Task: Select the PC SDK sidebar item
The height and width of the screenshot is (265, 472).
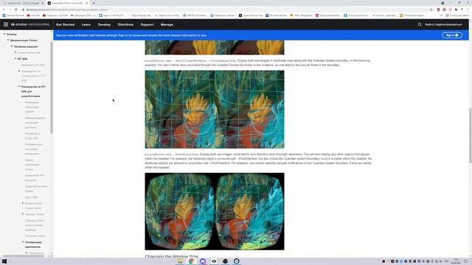Action: (x=22, y=59)
